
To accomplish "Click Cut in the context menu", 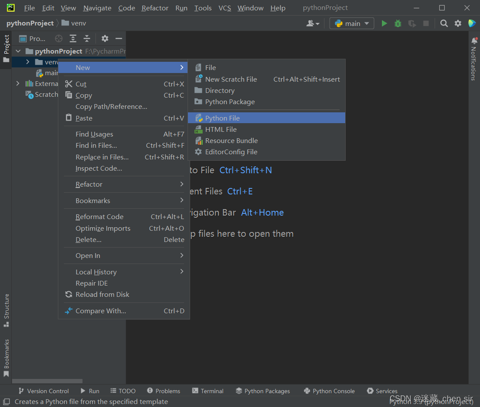I will pyautogui.click(x=124, y=84).
